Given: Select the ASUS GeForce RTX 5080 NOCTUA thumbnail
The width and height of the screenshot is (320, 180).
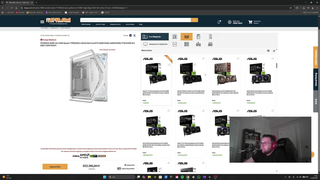Looking at the screenshot, I should (225, 74).
